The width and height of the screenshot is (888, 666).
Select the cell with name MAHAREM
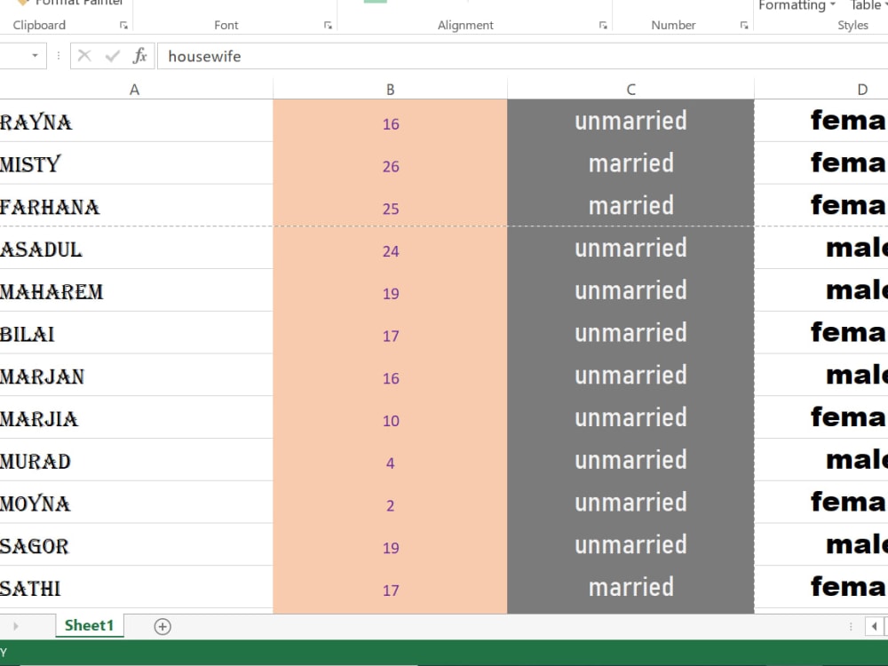pos(136,290)
